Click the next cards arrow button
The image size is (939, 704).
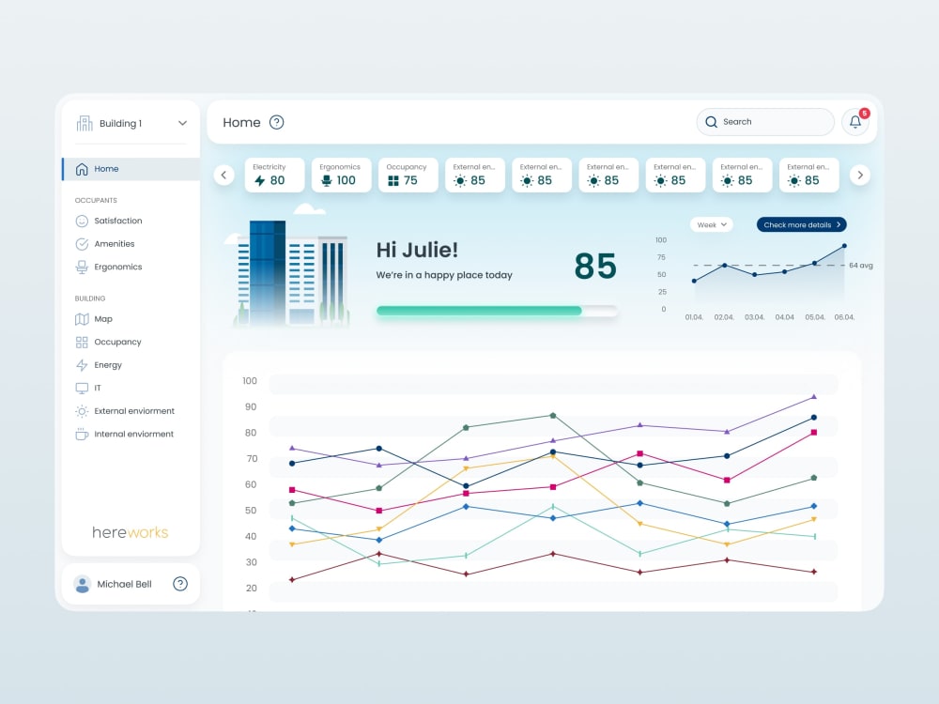(x=860, y=175)
